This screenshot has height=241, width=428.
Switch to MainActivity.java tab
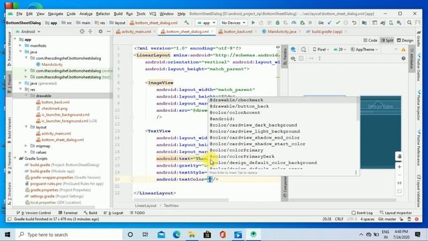[282, 31]
